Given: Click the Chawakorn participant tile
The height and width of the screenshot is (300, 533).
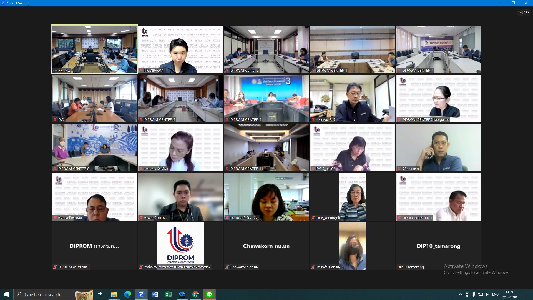Looking at the screenshot, I should pyautogui.click(x=266, y=246).
